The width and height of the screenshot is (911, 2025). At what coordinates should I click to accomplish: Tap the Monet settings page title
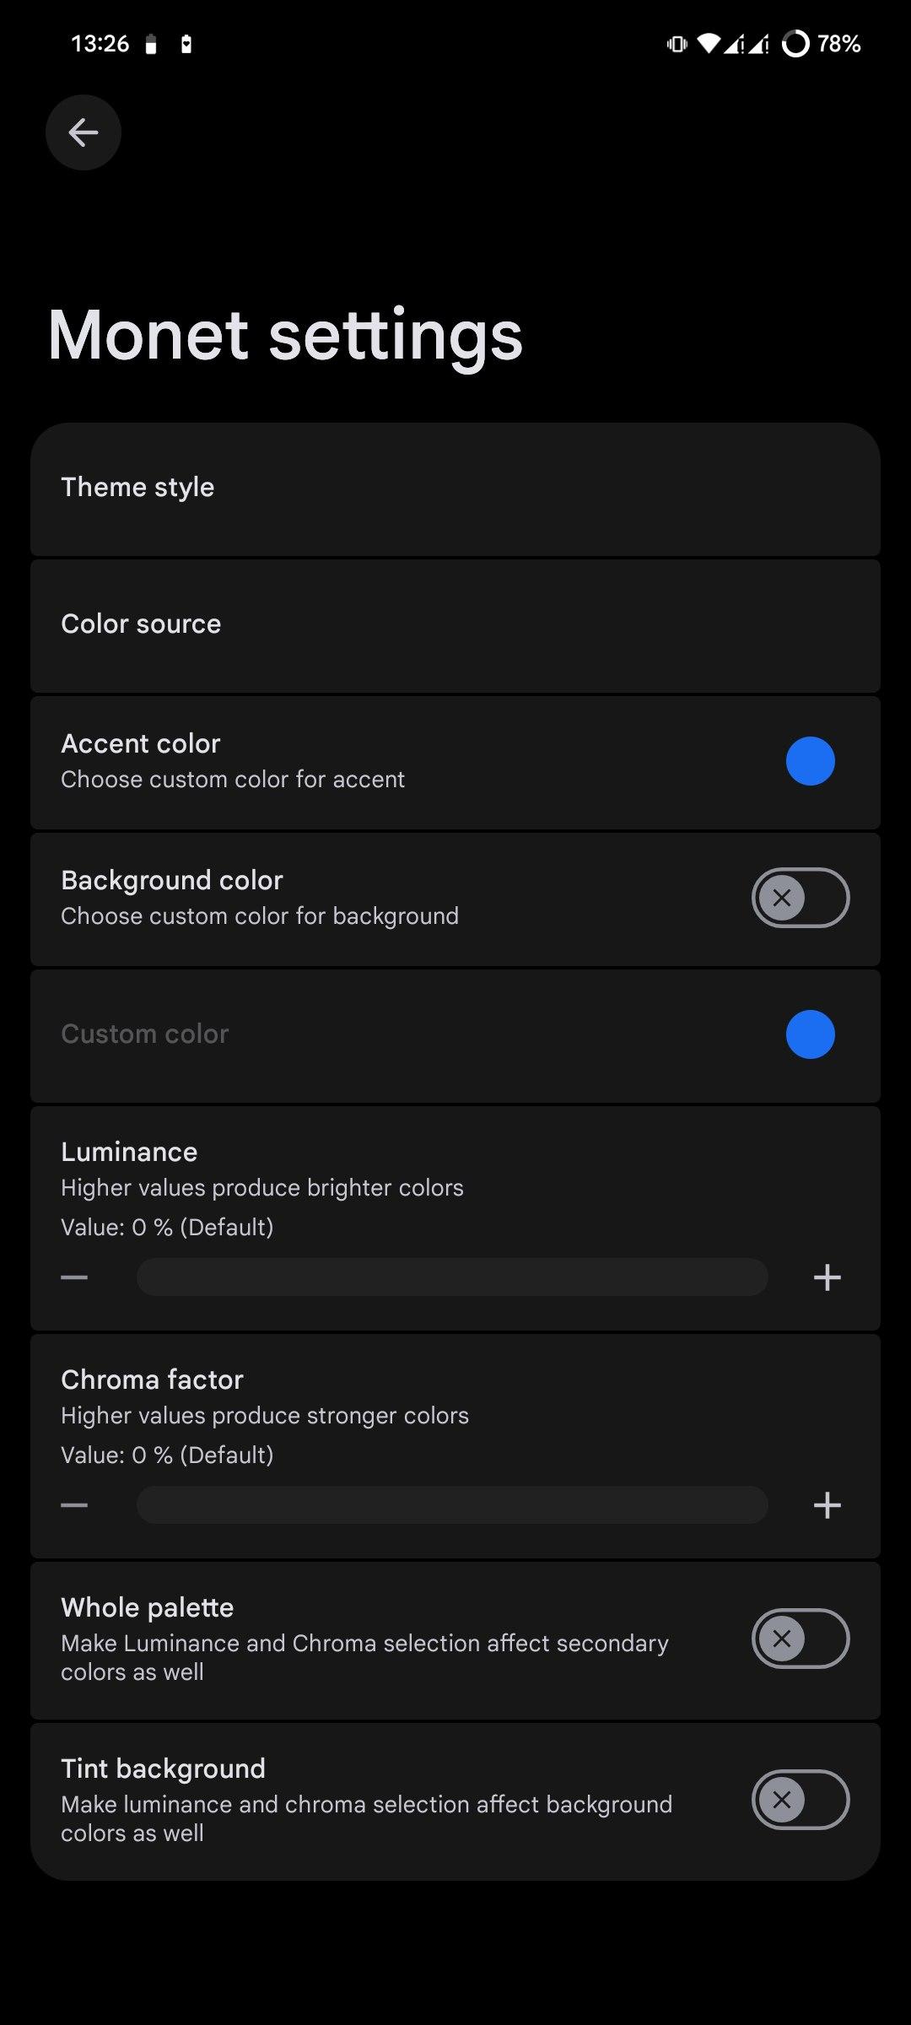coord(285,335)
